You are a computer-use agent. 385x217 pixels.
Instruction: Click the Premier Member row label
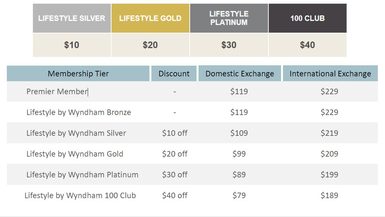(57, 92)
